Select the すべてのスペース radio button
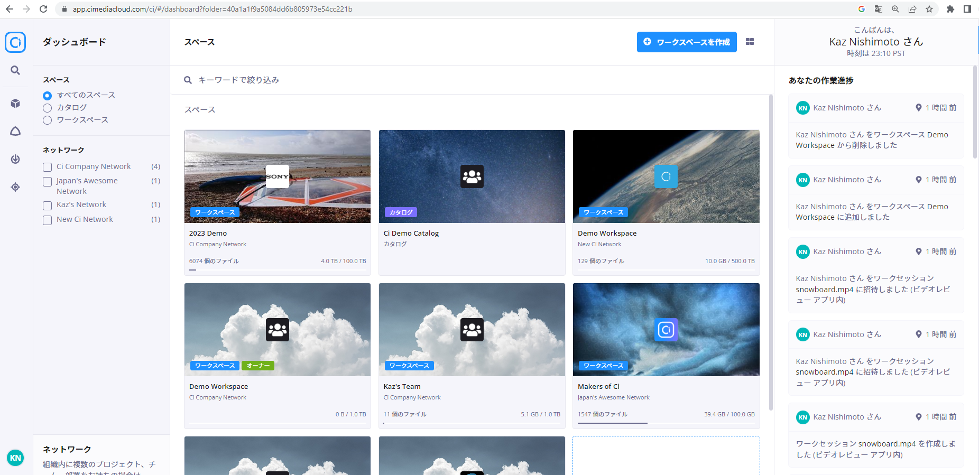979x475 pixels. pos(47,96)
